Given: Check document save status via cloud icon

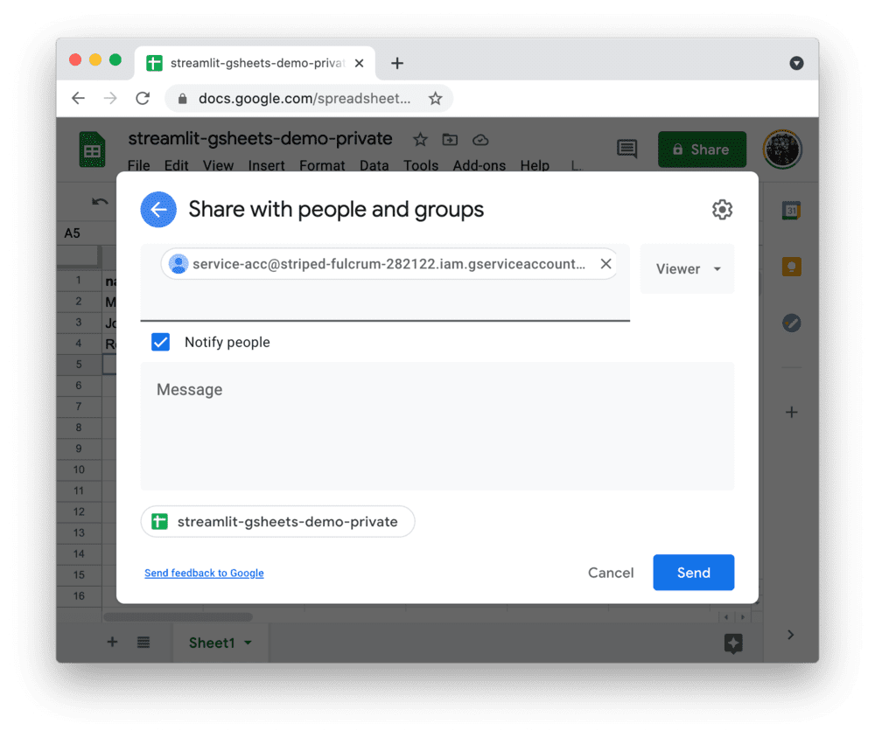Looking at the screenshot, I should [x=480, y=140].
